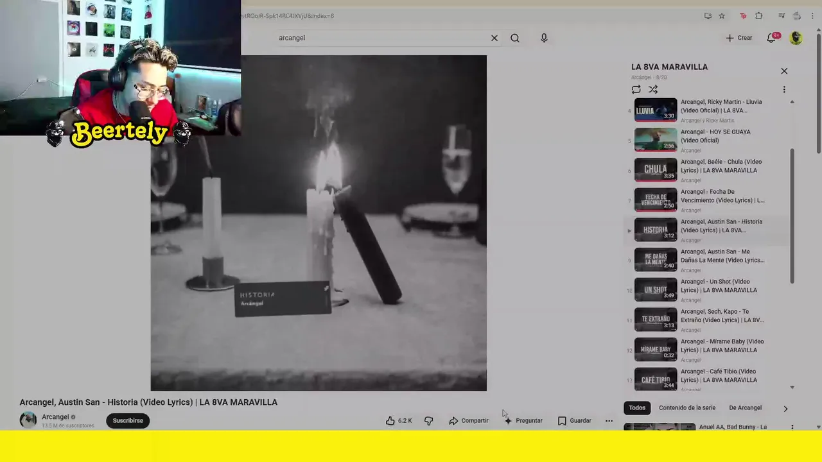Click the playlist scroll down arrow
Screen dimensions: 822x462
(x=792, y=387)
